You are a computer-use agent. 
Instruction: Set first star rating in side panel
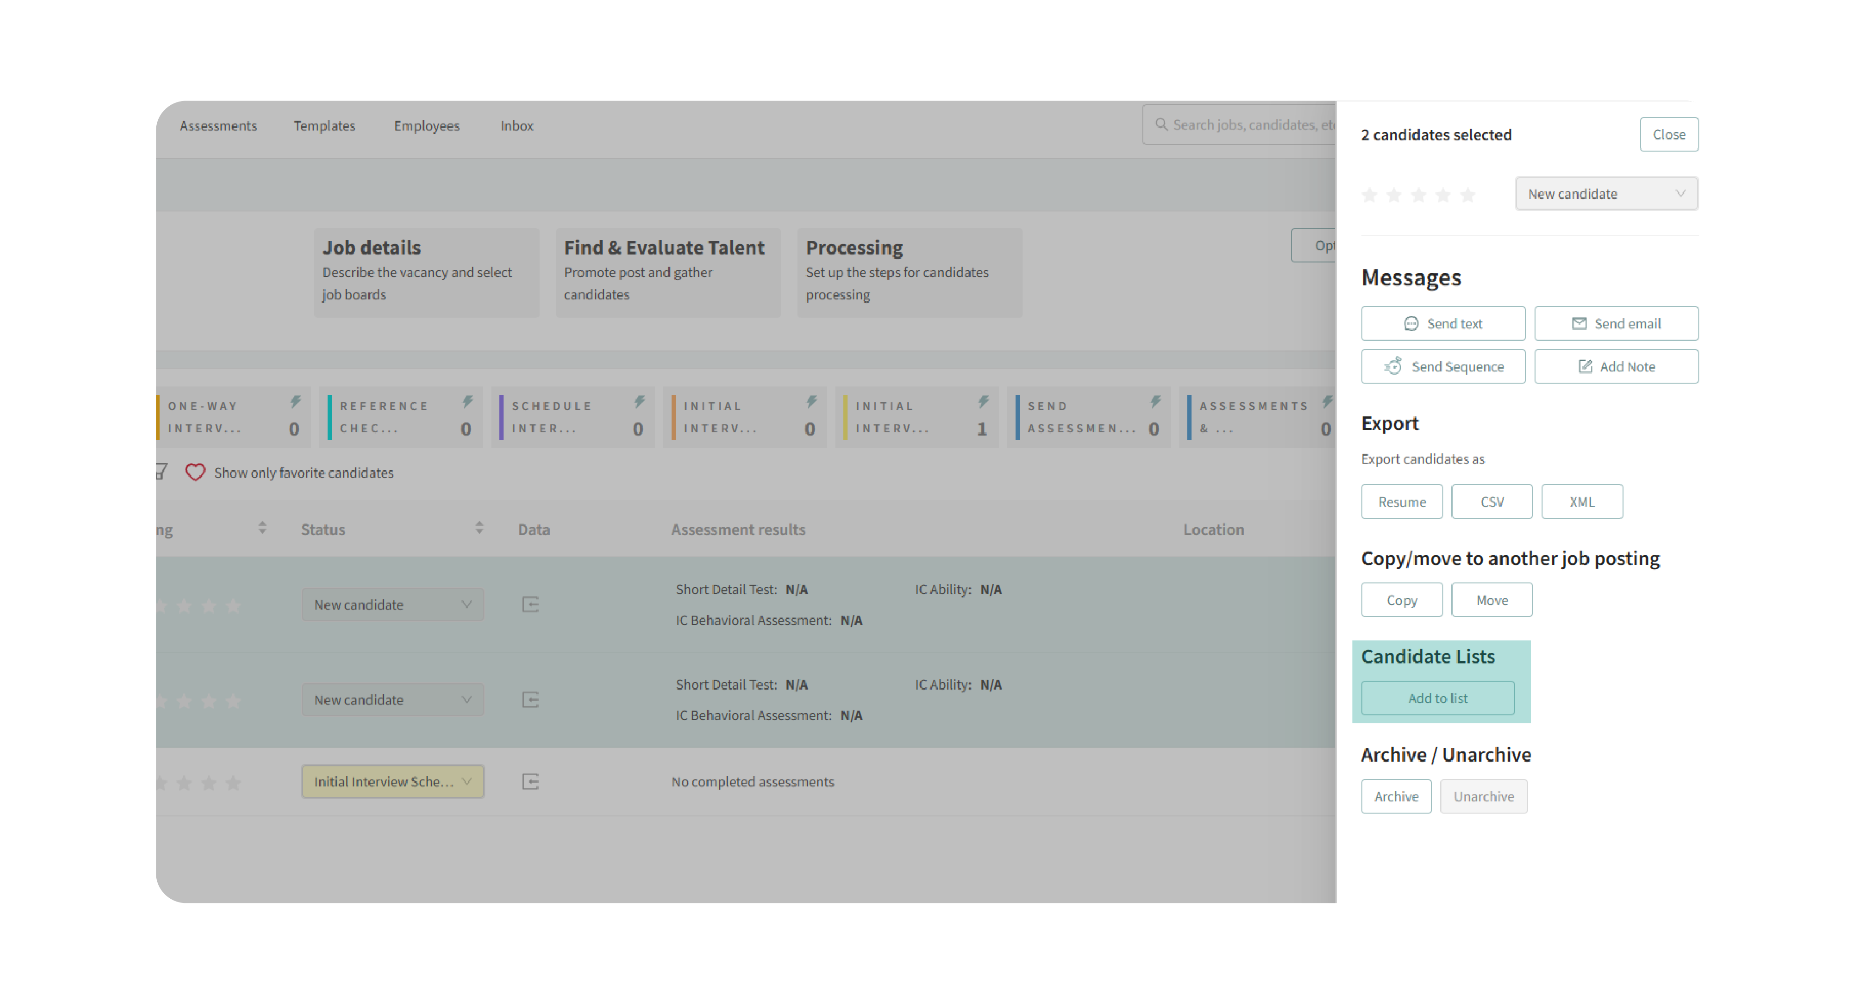tap(1369, 195)
